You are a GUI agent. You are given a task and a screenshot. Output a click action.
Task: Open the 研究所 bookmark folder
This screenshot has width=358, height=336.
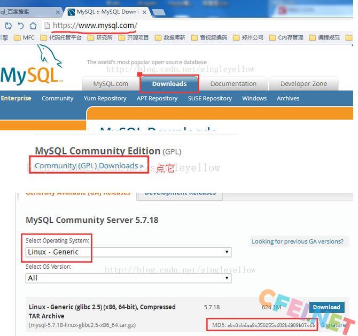(x=100, y=37)
